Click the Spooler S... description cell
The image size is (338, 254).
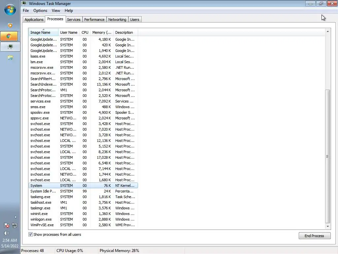[124, 112]
